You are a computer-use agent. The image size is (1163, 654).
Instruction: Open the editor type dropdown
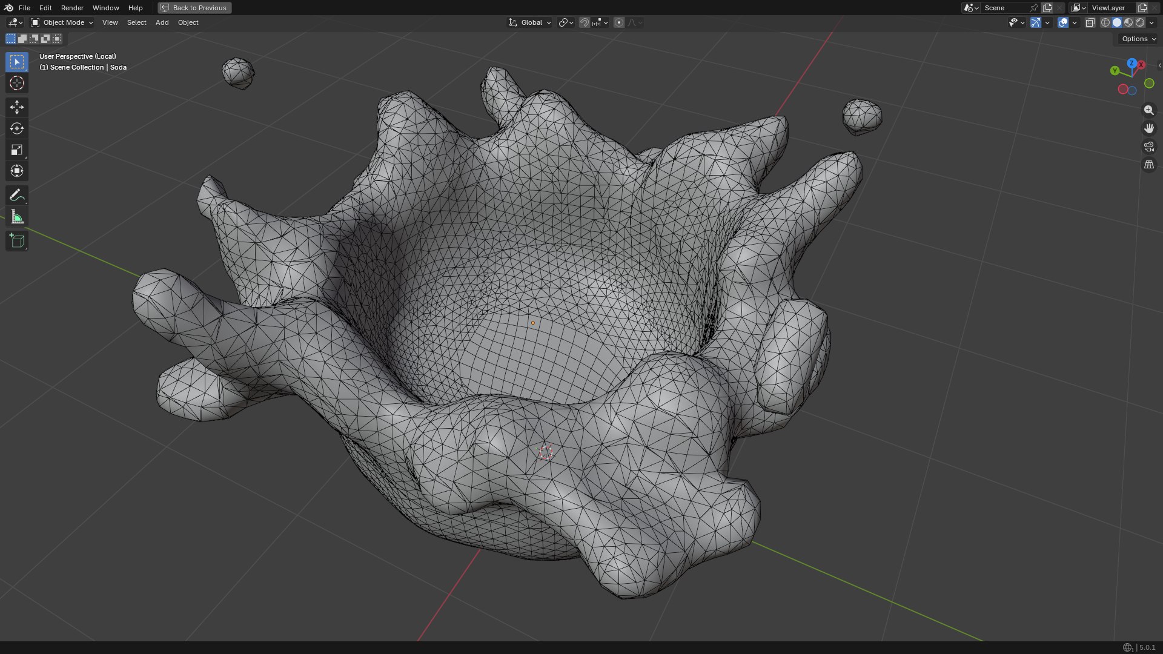15,22
